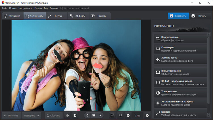The width and height of the screenshot is (213, 120).
Task: Open the Файл menu
Action: coord(4,8)
